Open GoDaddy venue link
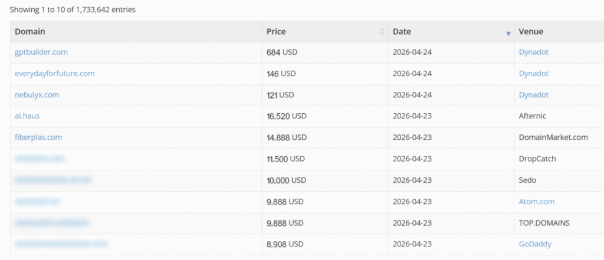The image size is (604, 260). click(535, 244)
